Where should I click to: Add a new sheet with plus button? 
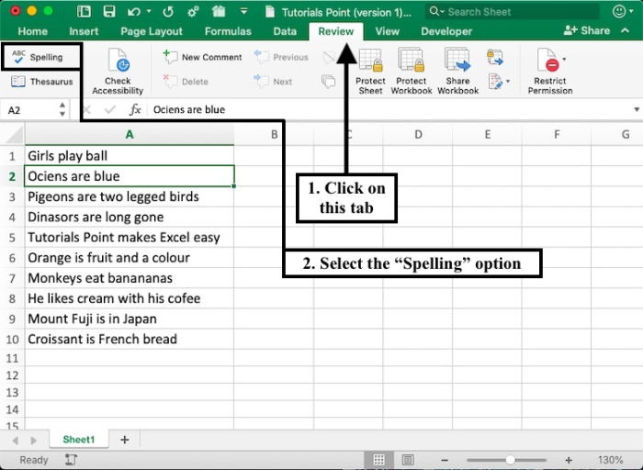(125, 440)
